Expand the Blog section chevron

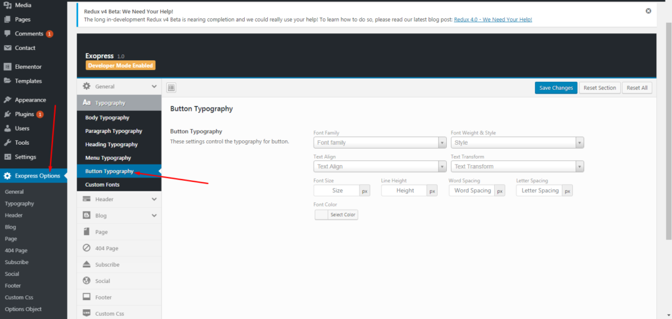[154, 216]
